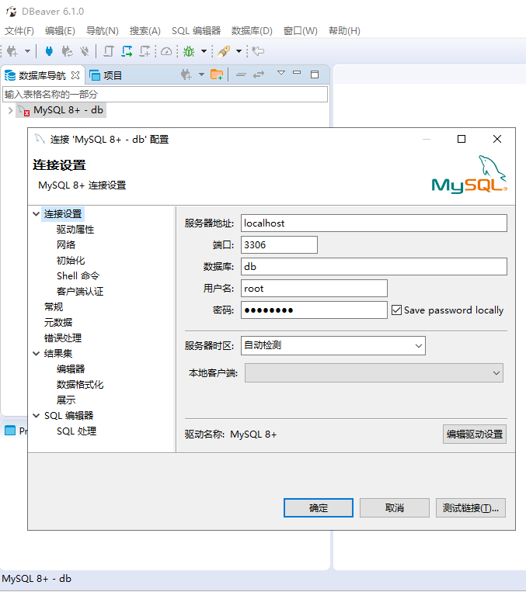The width and height of the screenshot is (526, 592).
Task: Click new connection icon in navigator panel
Action: click(x=186, y=74)
